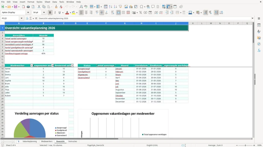Image resolution: width=263 pixels, height=147 pixels.
Task: Open Print Preview from the toolbar
Action: coord(33,7)
